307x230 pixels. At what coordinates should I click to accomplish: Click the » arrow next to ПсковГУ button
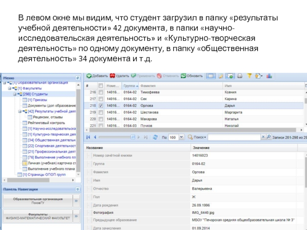[x=76, y=200]
